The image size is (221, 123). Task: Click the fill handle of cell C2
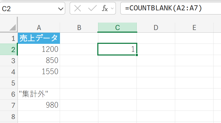pos(137,55)
